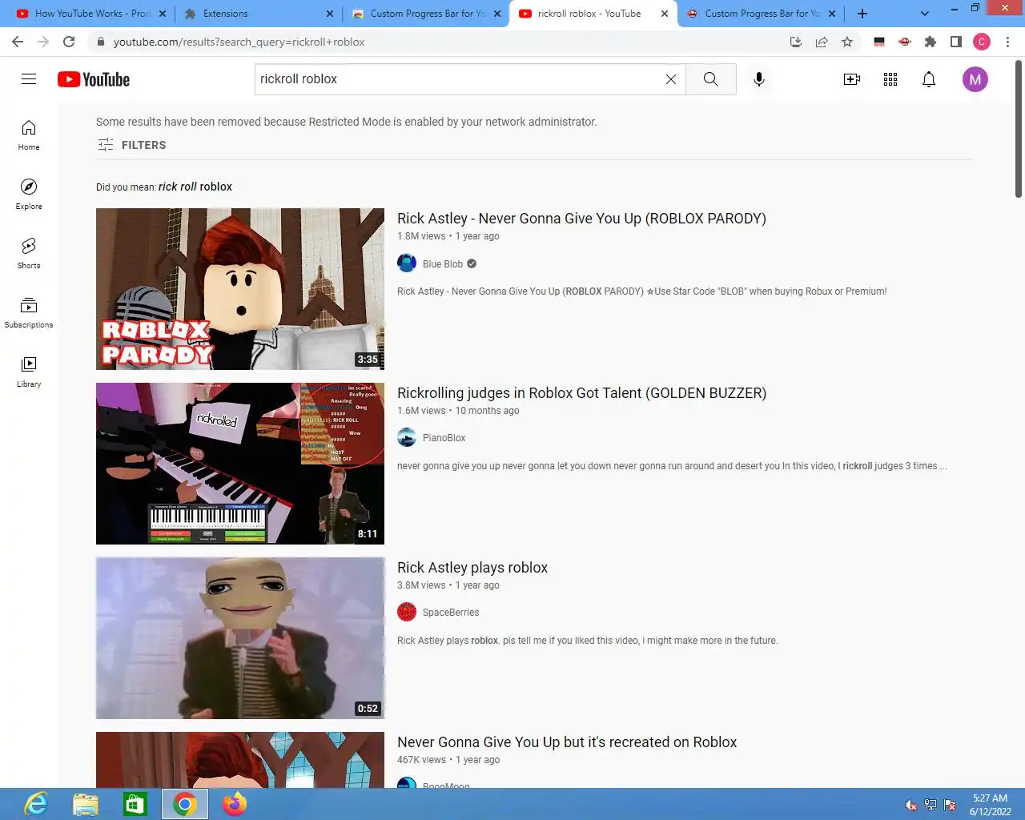Open Explore in the sidebar
This screenshot has width=1025, height=820.
[29, 195]
